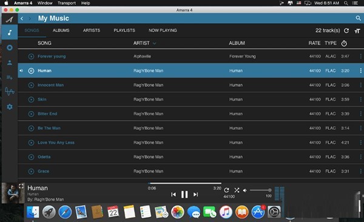
Task: Switch to the Songs tab
Action: tap(32, 30)
